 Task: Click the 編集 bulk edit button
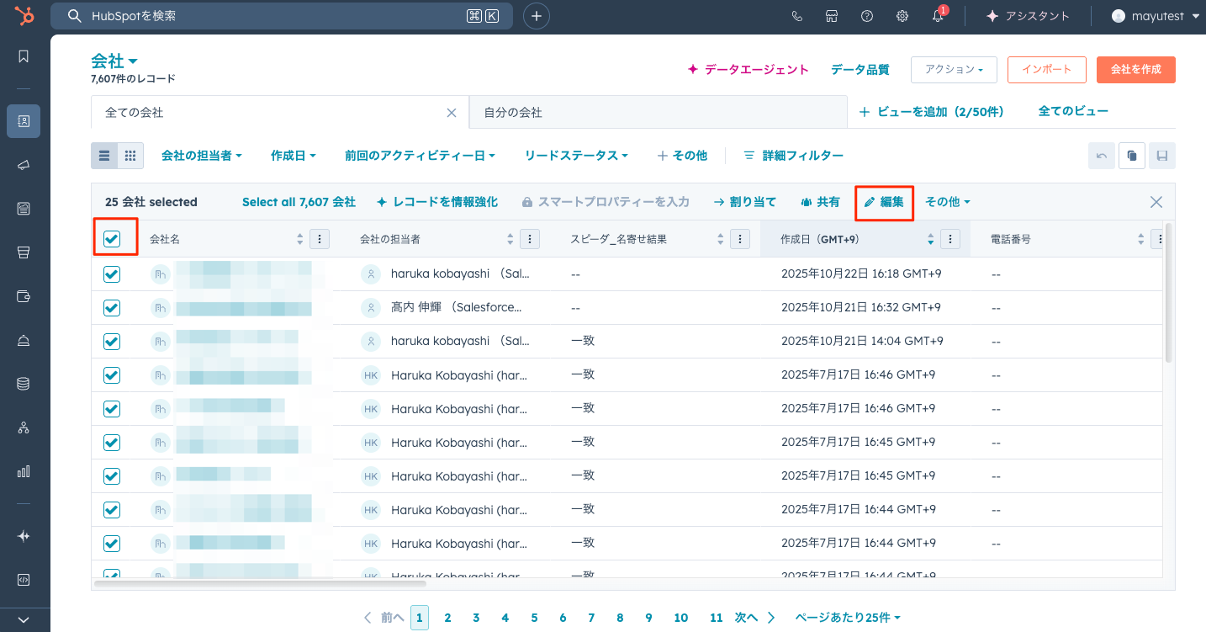pos(884,202)
